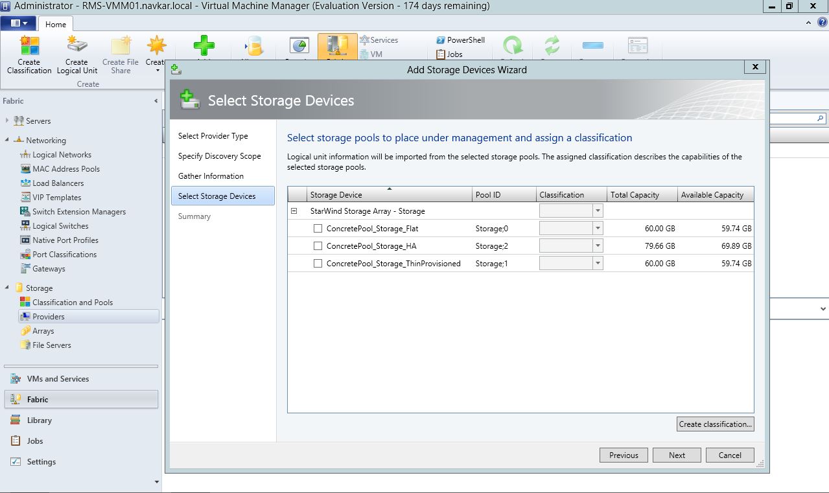Viewport: 829px width, 493px height.
Task: Select Port Classifications tree item
Action: [64, 255]
